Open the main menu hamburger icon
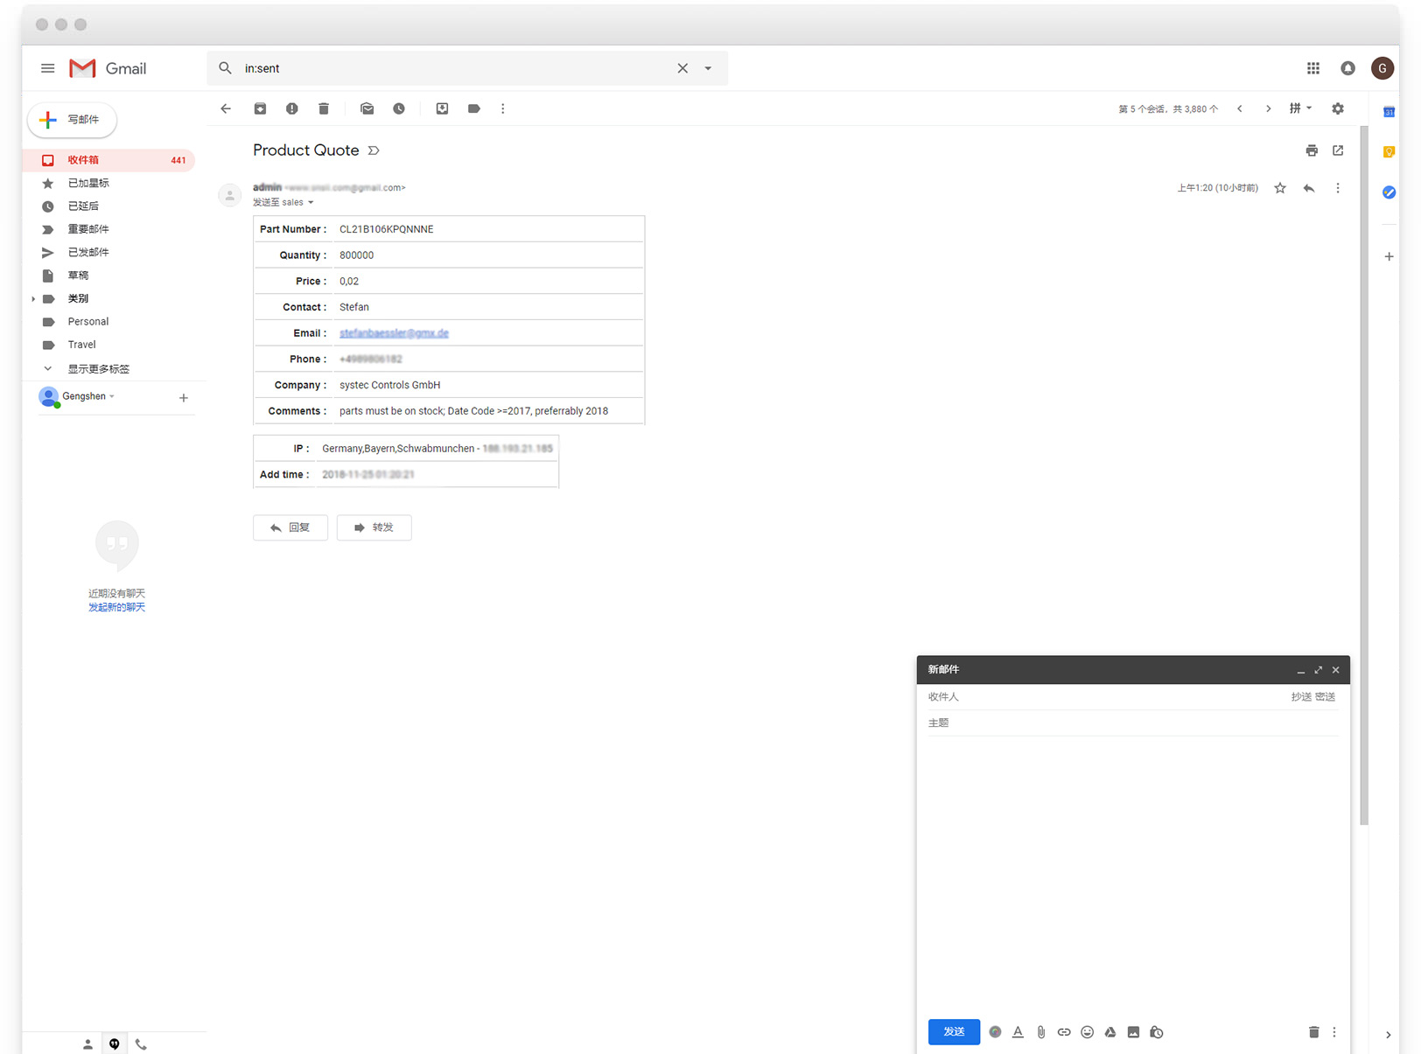The height and width of the screenshot is (1054, 1421). 48,68
